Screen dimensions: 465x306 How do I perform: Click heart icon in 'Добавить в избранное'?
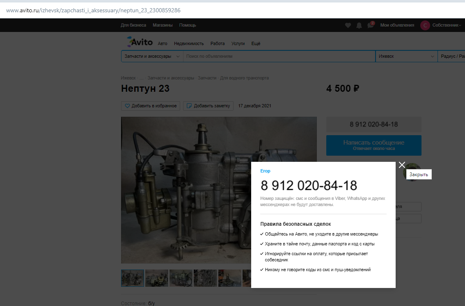pyautogui.click(x=127, y=106)
